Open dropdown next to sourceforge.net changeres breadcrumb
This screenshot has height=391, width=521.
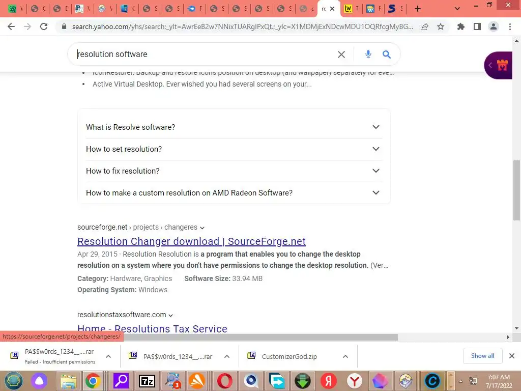(202, 228)
